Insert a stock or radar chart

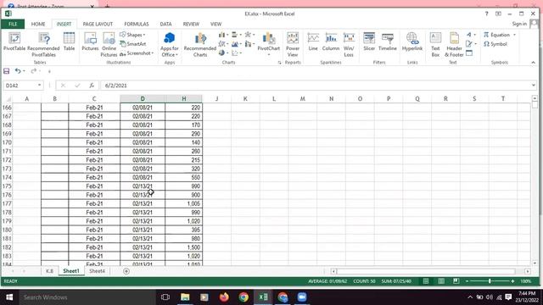coord(249,35)
